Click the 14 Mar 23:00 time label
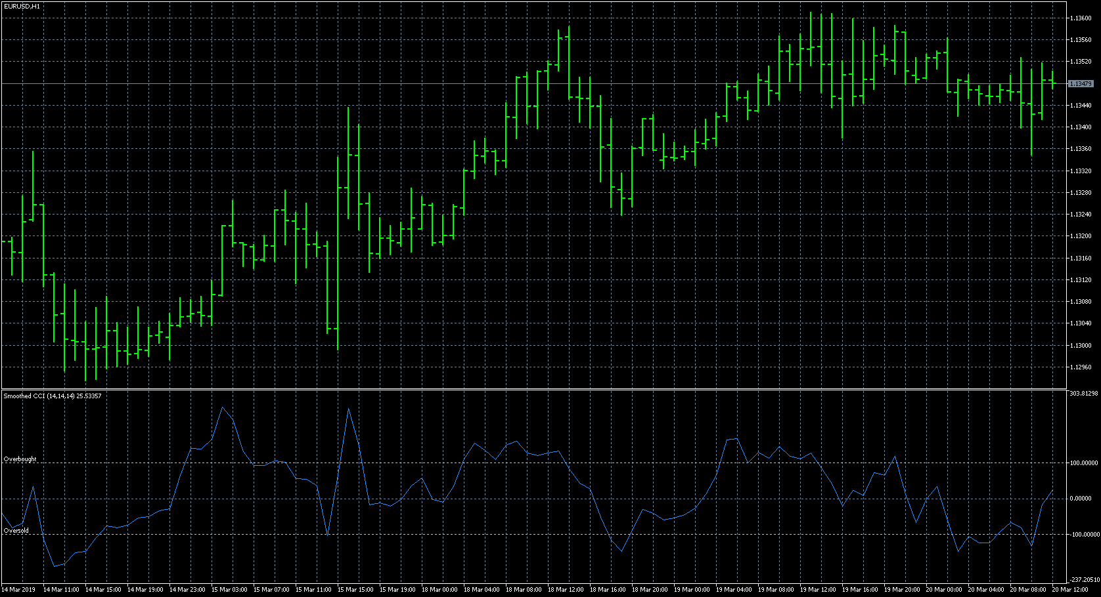Image resolution: width=1101 pixels, height=597 pixels. point(187,590)
